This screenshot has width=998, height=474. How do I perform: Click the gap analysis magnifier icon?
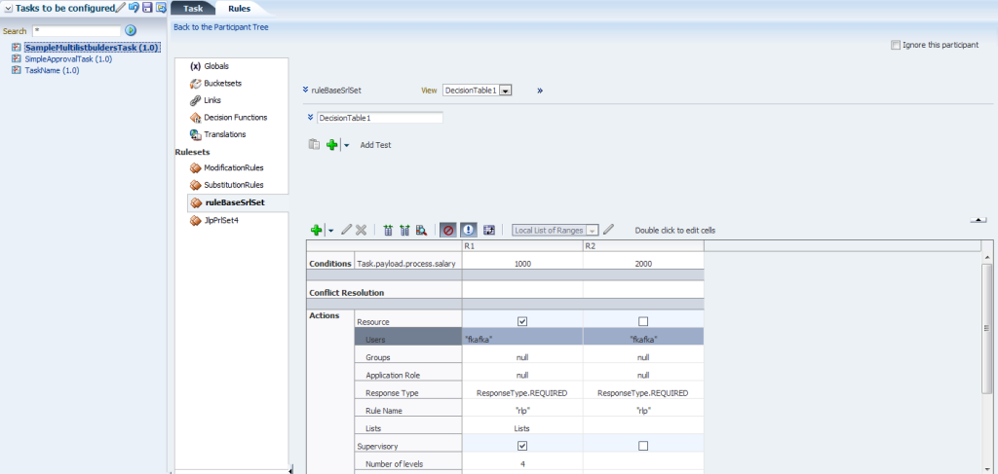[x=421, y=230]
